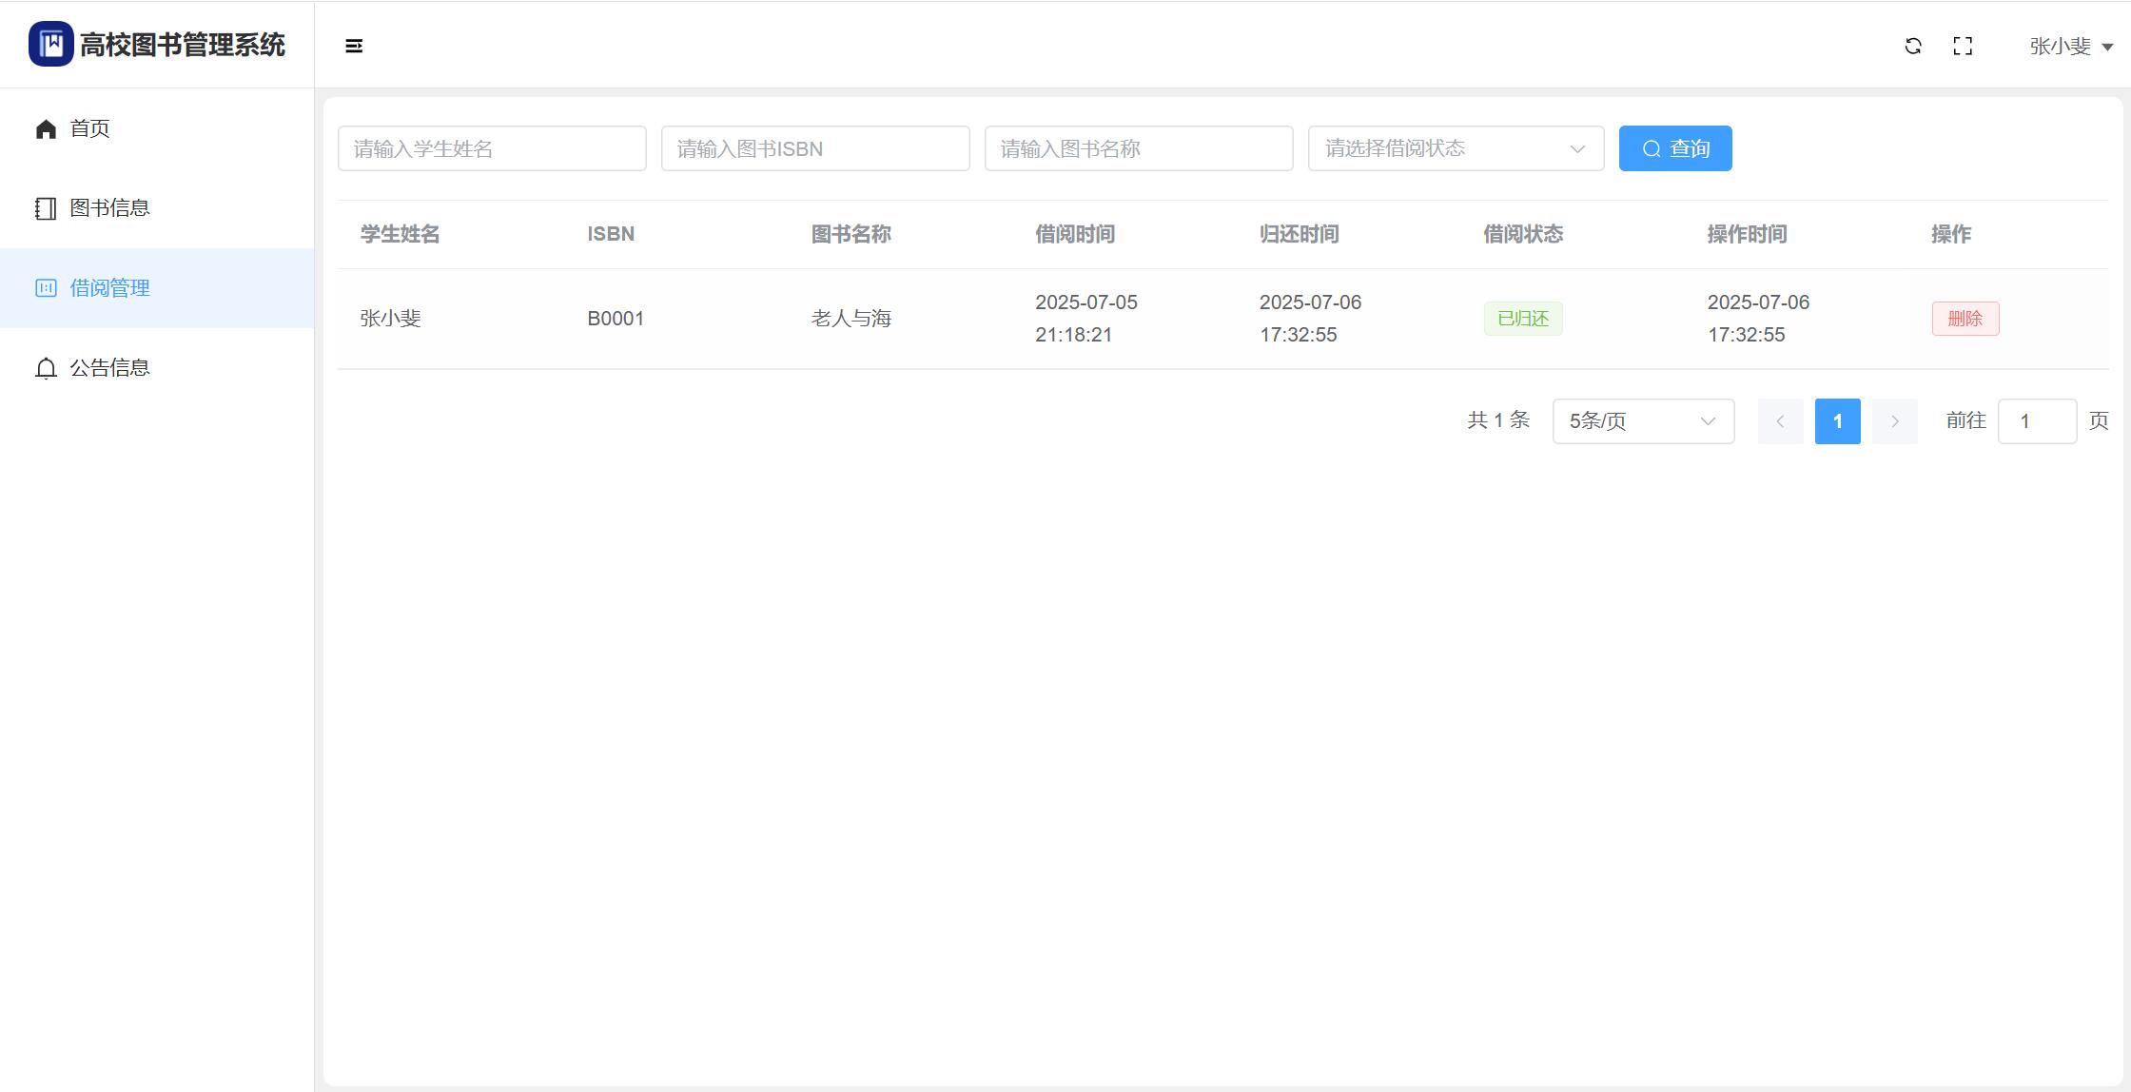Collapse sidebar with the hamburger icon
This screenshot has height=1092, width=2131.
(x=354, y=46)
